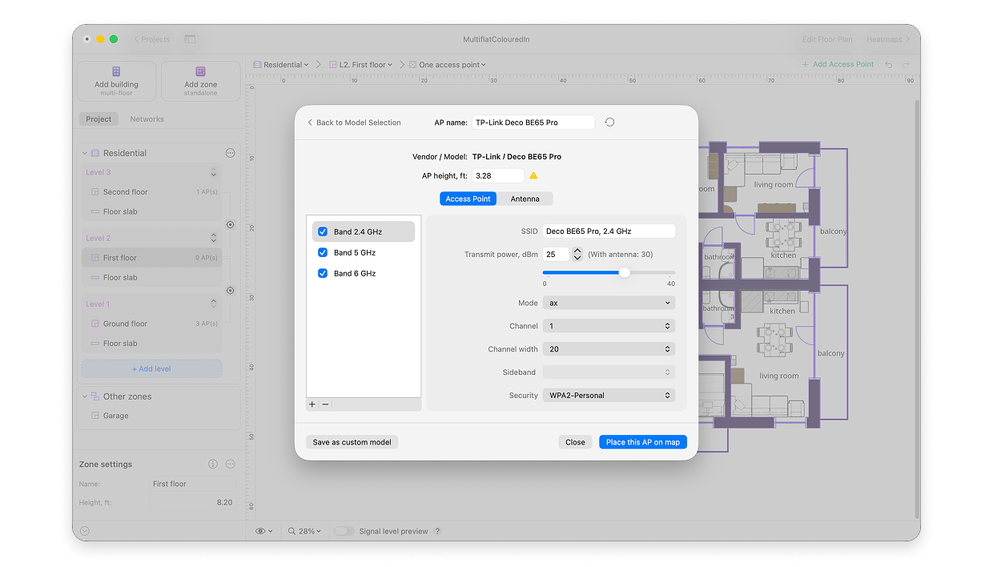Click the plus icon below band list

click(312, 404)
